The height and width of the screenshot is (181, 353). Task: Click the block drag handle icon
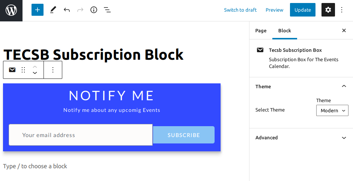pyautogui.click(x=23, y=70)
